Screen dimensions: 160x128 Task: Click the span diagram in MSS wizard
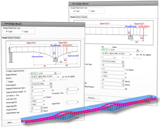pyautogui.click(x=119, y=33)
